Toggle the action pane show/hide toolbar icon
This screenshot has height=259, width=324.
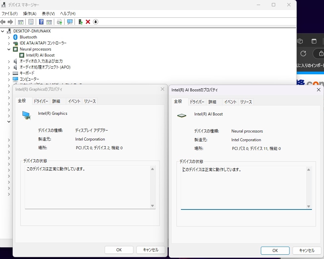click(49, 22)
